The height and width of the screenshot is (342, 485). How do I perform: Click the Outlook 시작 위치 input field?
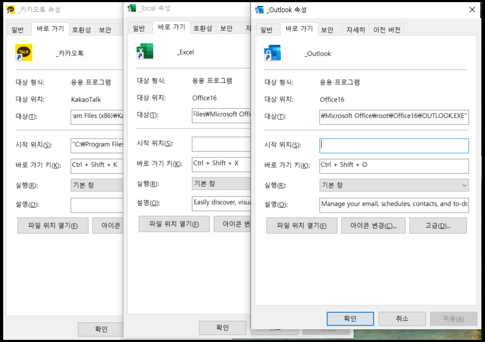(394, 146)
